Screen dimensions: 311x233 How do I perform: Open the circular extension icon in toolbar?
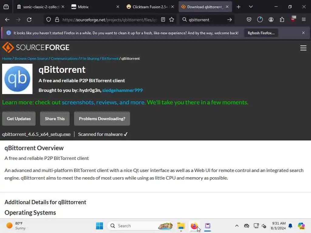(260, 20)
